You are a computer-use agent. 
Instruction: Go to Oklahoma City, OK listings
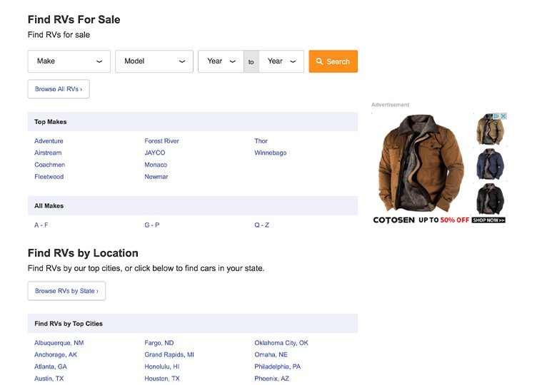pyautogui.click(x=281, y=343)
